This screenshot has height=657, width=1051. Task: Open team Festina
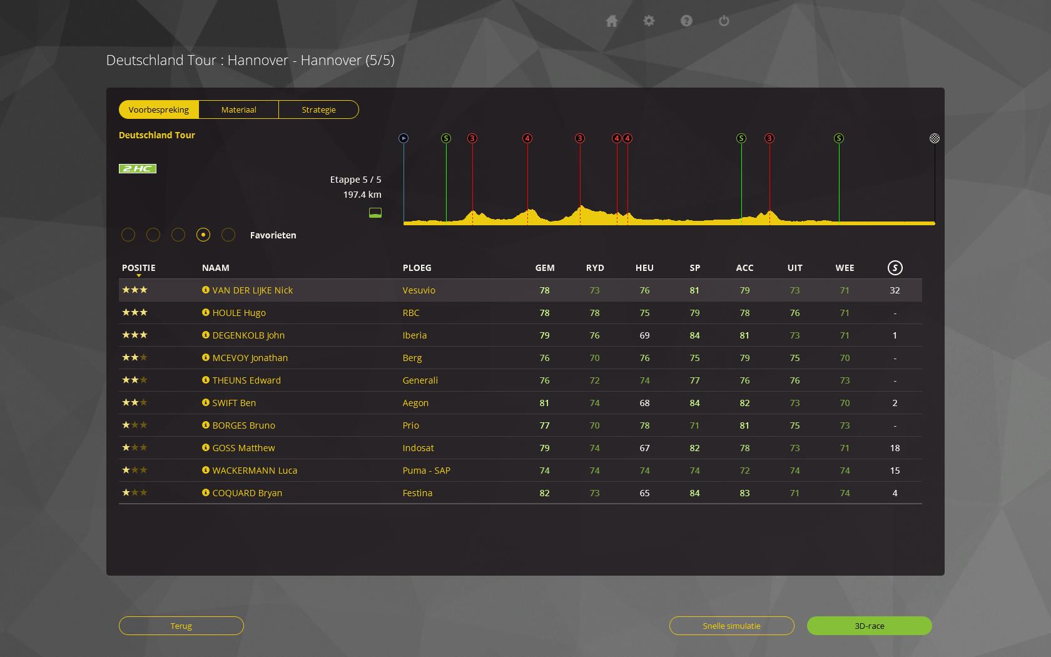coord(417,493)
